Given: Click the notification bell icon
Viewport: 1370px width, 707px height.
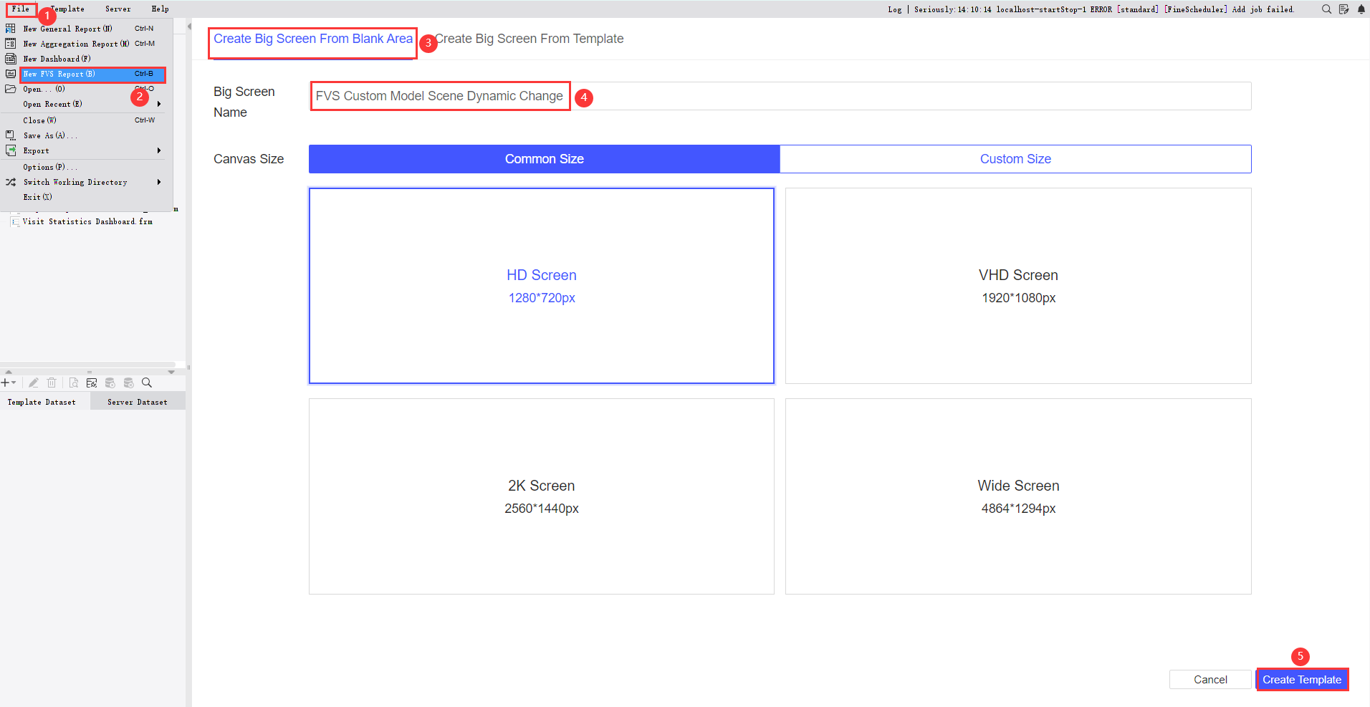Looking at the screenshot, I should 1361,9.
